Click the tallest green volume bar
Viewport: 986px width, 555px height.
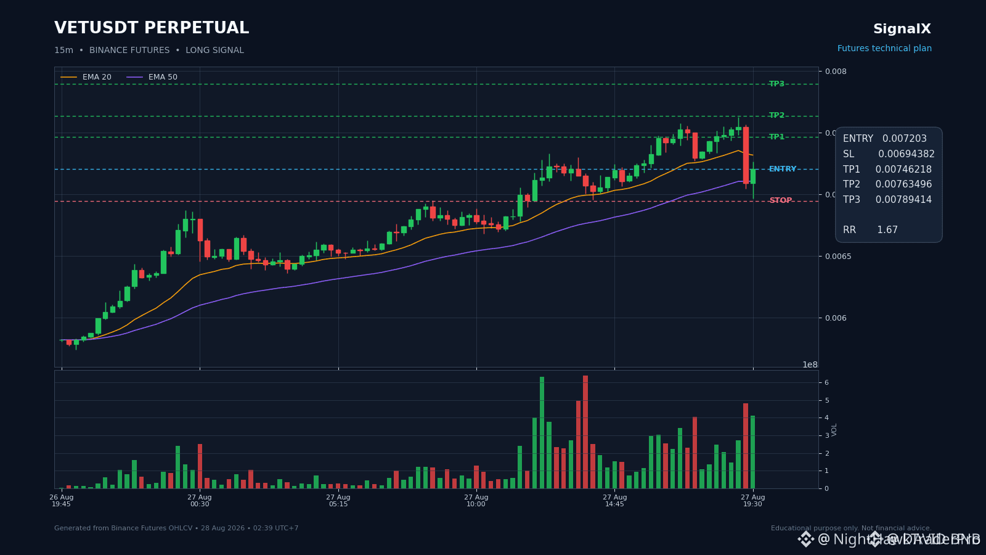click(x=542, y=433)
